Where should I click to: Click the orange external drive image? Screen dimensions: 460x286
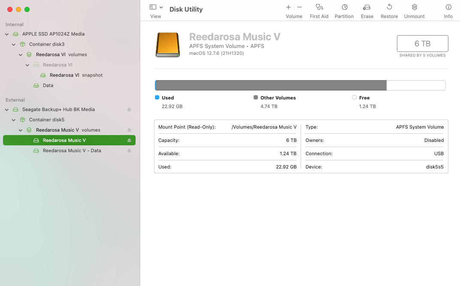[x=167, y=45]
